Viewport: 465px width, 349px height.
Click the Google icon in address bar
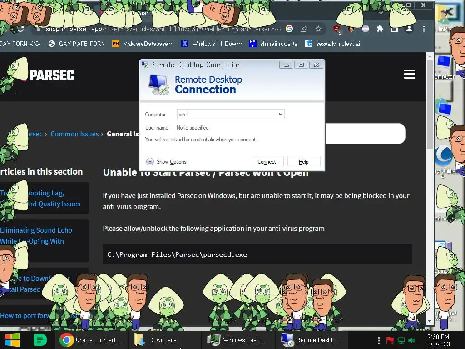289,29
